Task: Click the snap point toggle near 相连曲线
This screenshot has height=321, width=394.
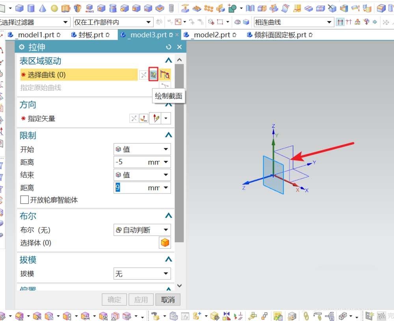Action: (x=340, y=22)
